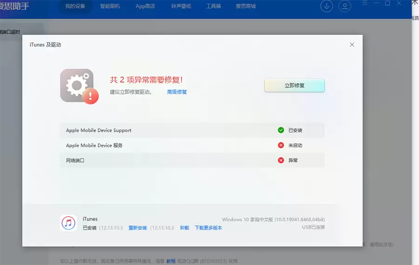Click the iTunes label at dialog bottom
Screen dimensions: 419x265
pyautogui.click(x=90, y=219)
